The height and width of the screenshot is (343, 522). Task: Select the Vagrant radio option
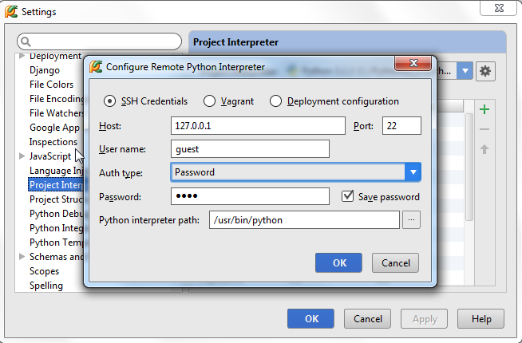(x=209, y=101)
